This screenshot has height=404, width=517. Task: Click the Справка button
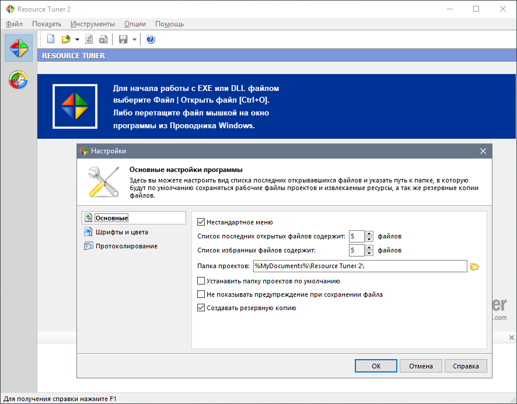coord(466,366)
